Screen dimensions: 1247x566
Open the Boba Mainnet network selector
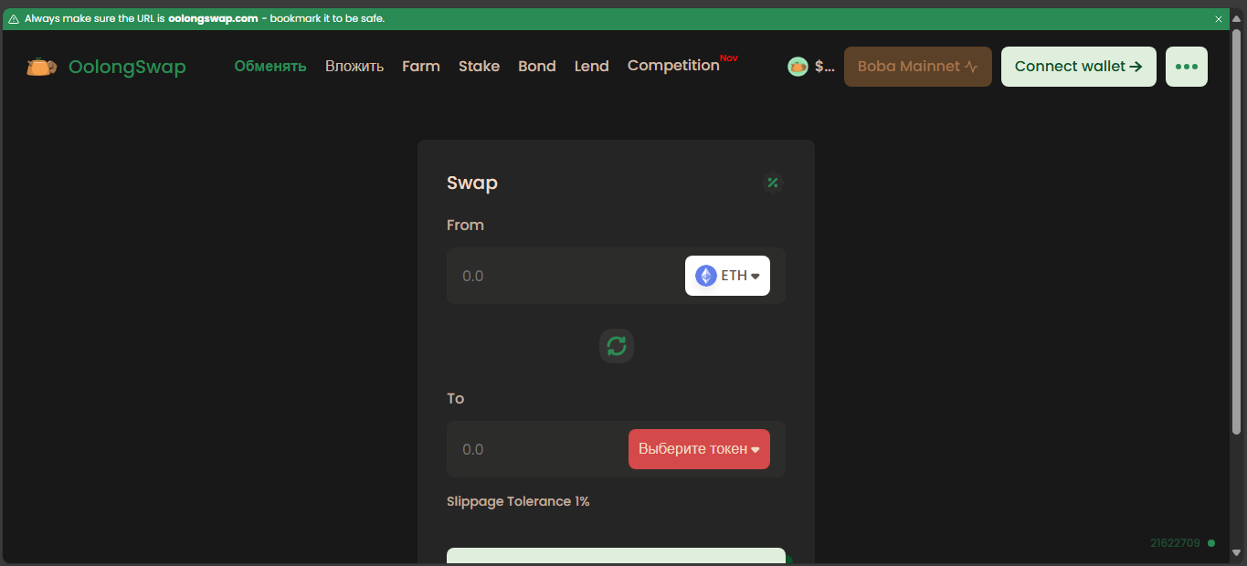[917, 67]
